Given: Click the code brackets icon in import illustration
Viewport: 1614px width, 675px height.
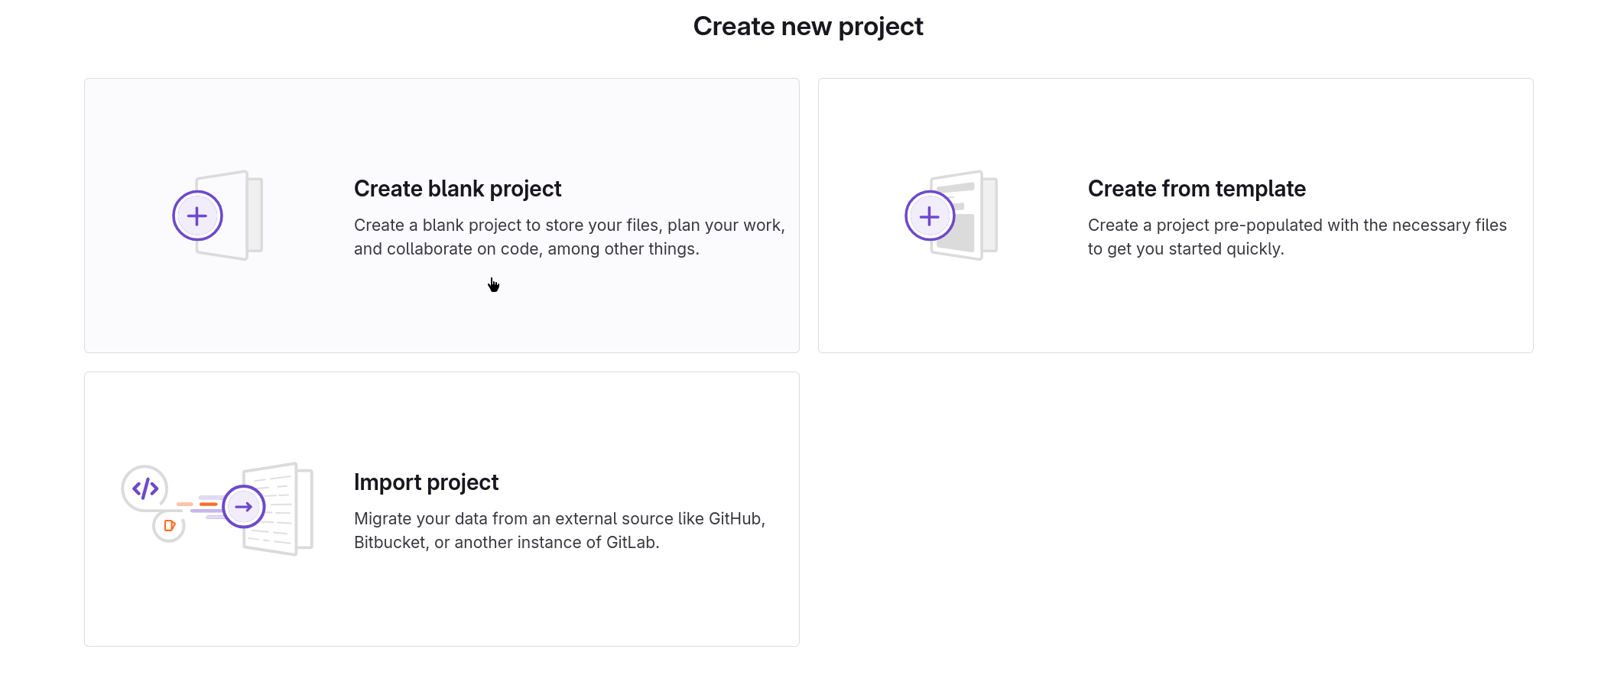Looking at the screenshot, I should (145, 488).
